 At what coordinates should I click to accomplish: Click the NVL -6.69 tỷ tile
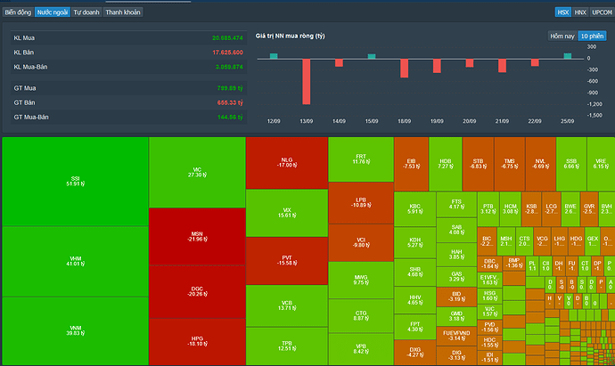pyautogui.click(x=540, y=164)
